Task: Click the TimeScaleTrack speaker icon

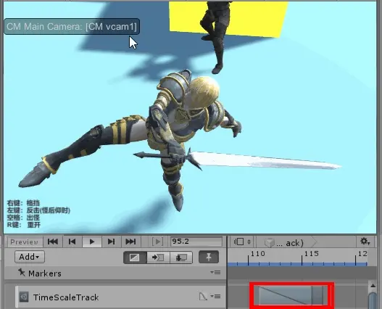Action: [24, 297]
